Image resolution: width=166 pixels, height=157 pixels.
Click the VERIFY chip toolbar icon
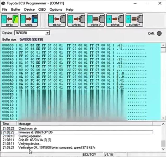96,20
